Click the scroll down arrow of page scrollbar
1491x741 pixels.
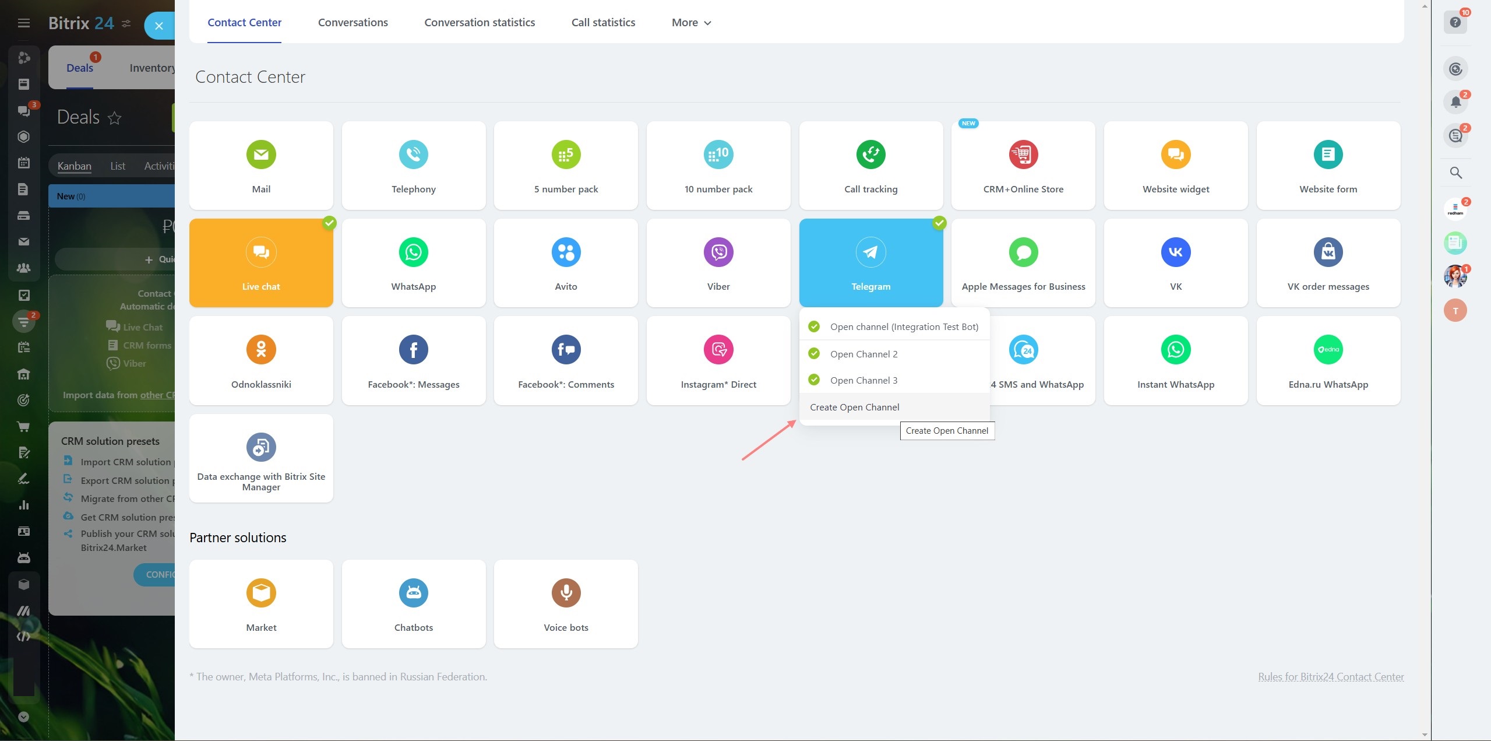(1425, 735)
